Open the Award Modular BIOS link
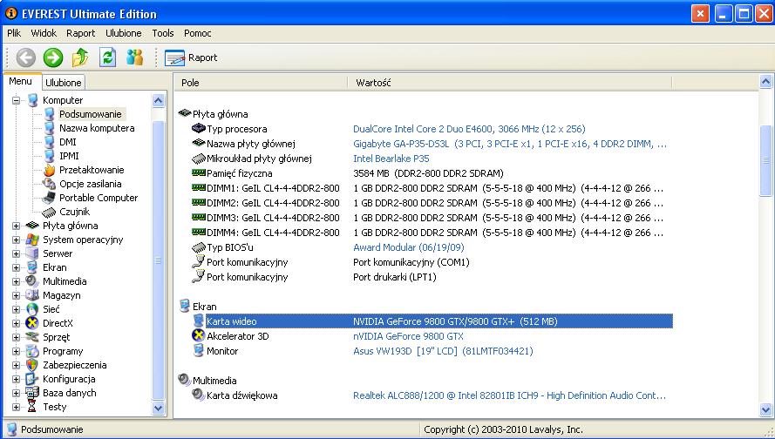775x439 pixels. [x=409, y=247]
